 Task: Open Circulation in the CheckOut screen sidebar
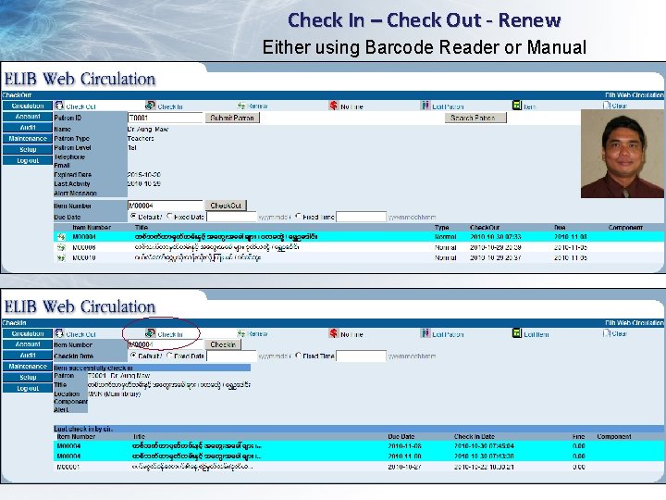[28, 106]
